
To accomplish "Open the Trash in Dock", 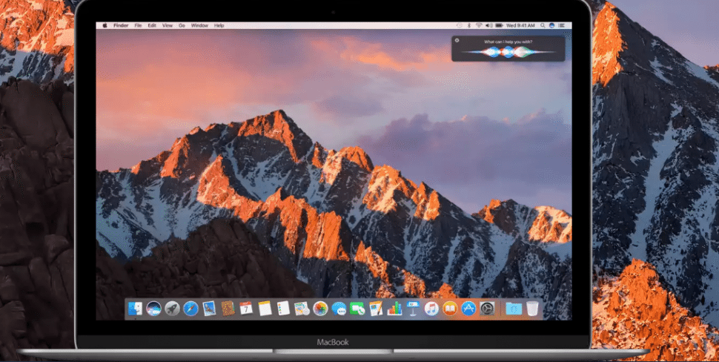I will pyautogui.click(x=532, y=309).
